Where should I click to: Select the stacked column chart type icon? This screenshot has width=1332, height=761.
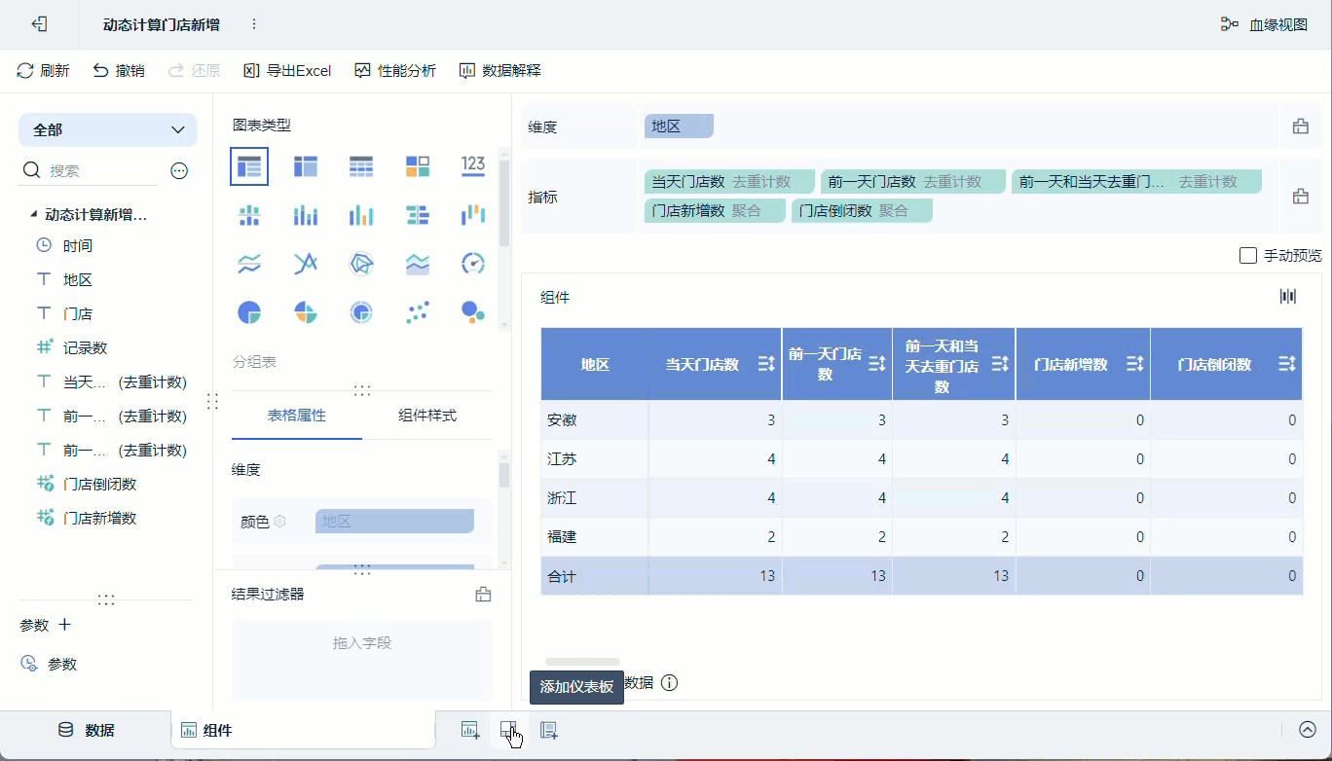point(306,215)
